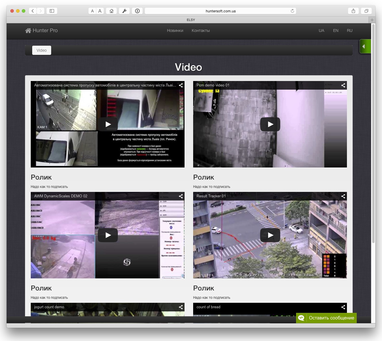Expand the green side panel arrow
Screen dimensions: 382x341
[364, 47]
